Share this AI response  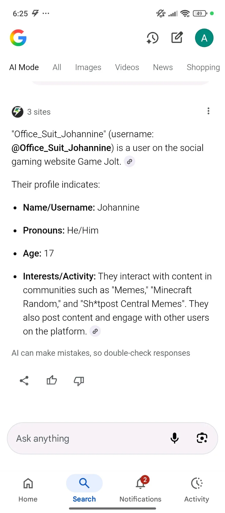[24, 381]
